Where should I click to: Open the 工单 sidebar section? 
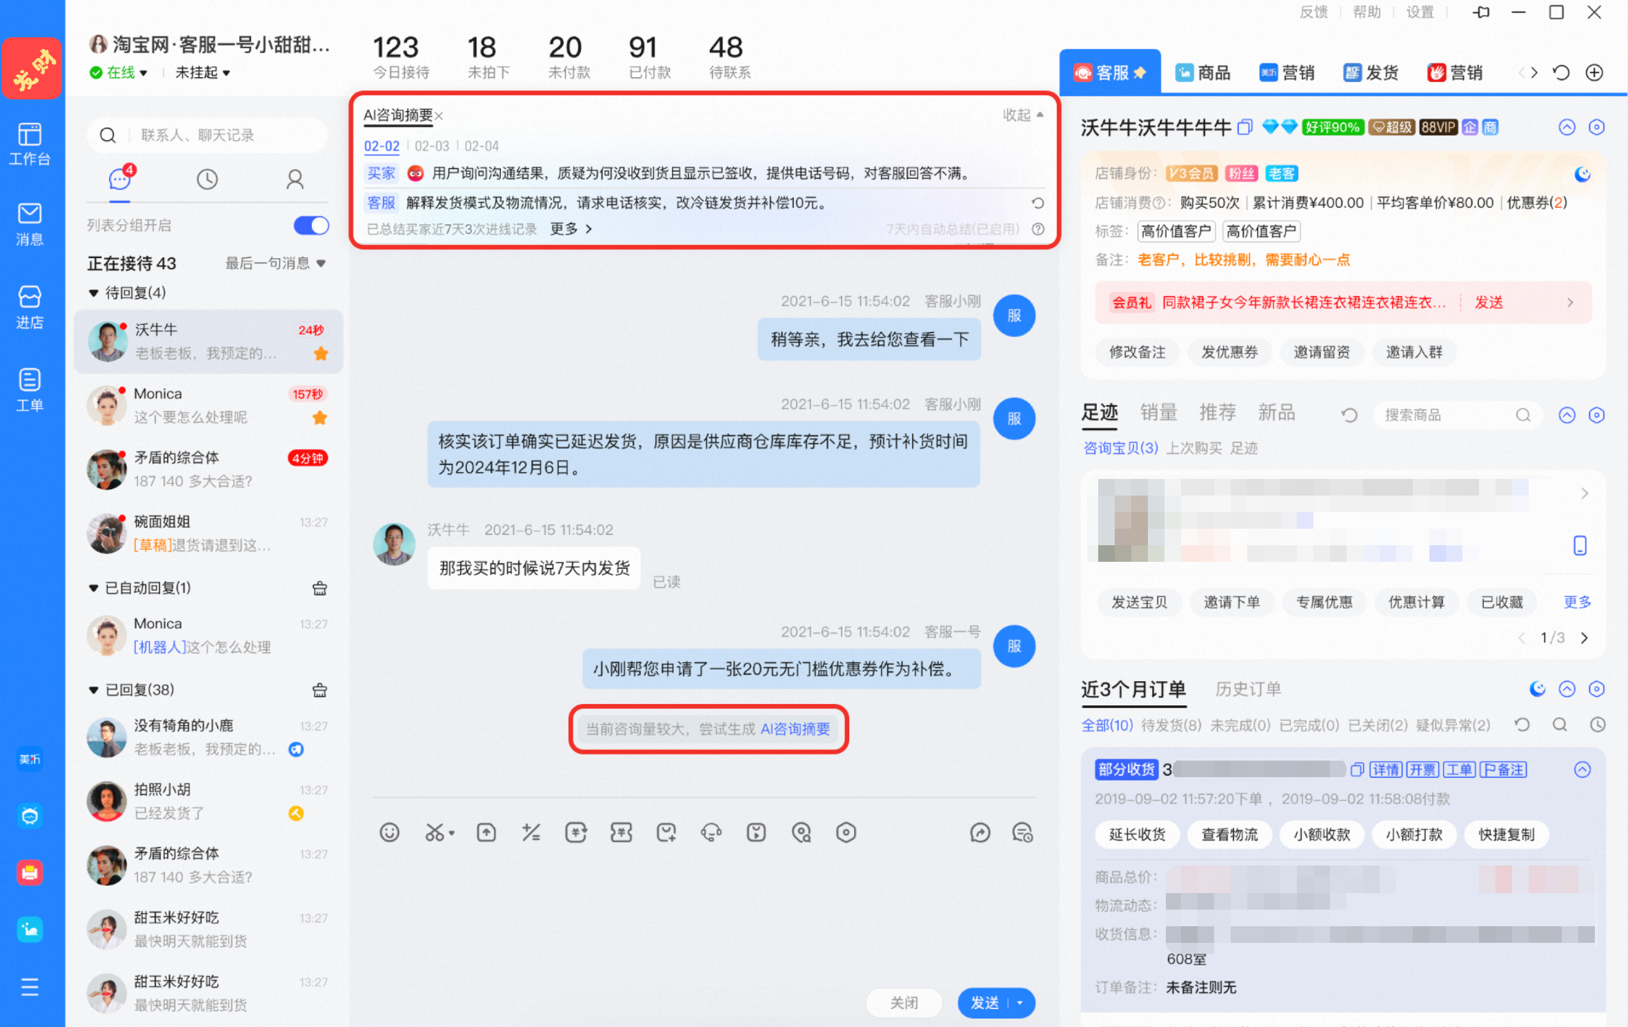coord(30,389)
